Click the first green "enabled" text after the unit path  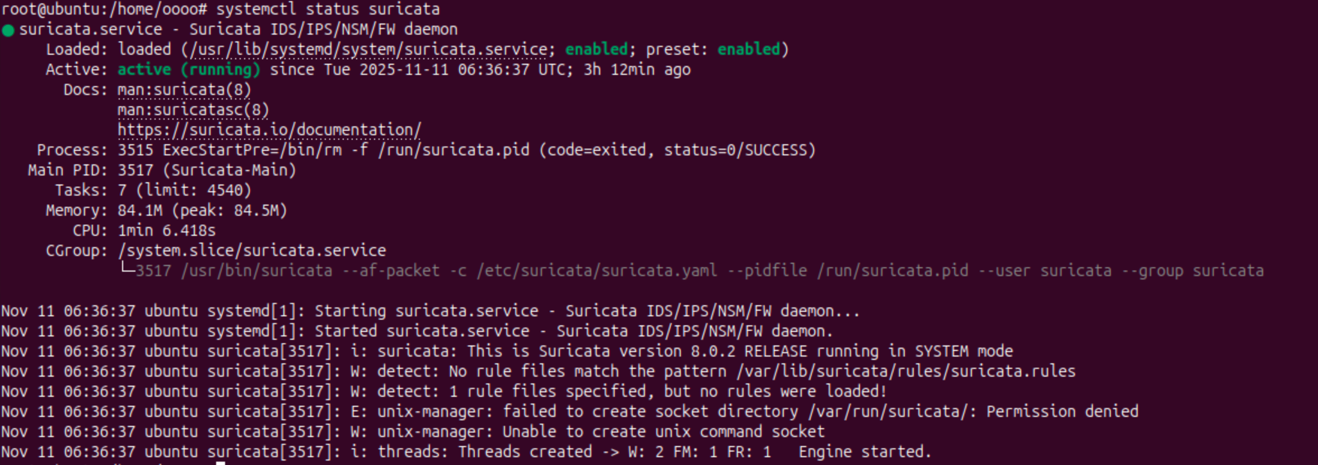pyautogui.click(x=596, y=50)
